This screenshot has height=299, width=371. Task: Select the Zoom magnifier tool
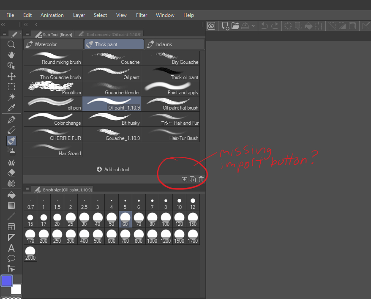pyautogui.click(x=11, y=44)
